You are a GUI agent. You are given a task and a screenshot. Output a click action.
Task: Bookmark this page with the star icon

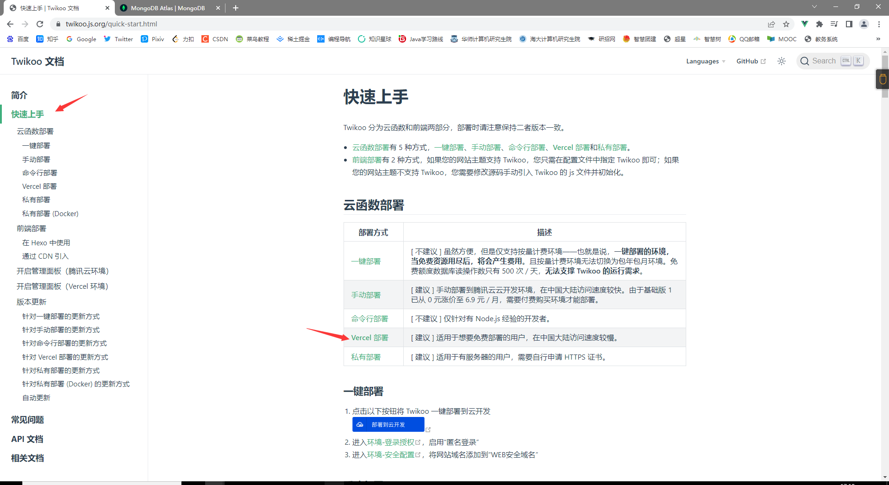click(x=787, y=24)
